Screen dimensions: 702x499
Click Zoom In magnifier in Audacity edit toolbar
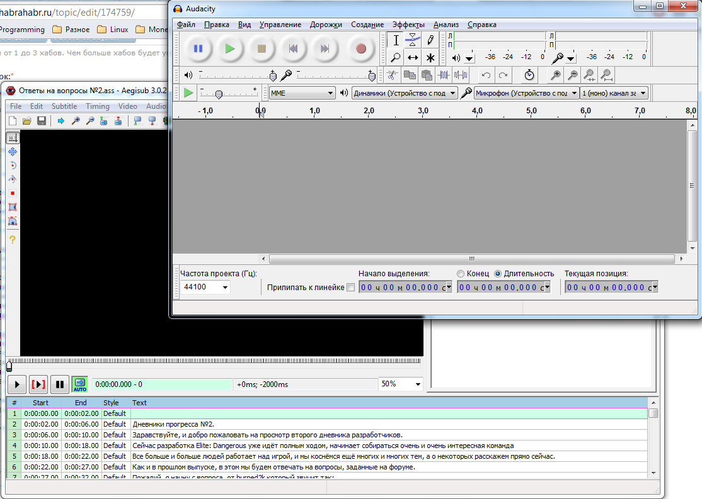point(556,75)
